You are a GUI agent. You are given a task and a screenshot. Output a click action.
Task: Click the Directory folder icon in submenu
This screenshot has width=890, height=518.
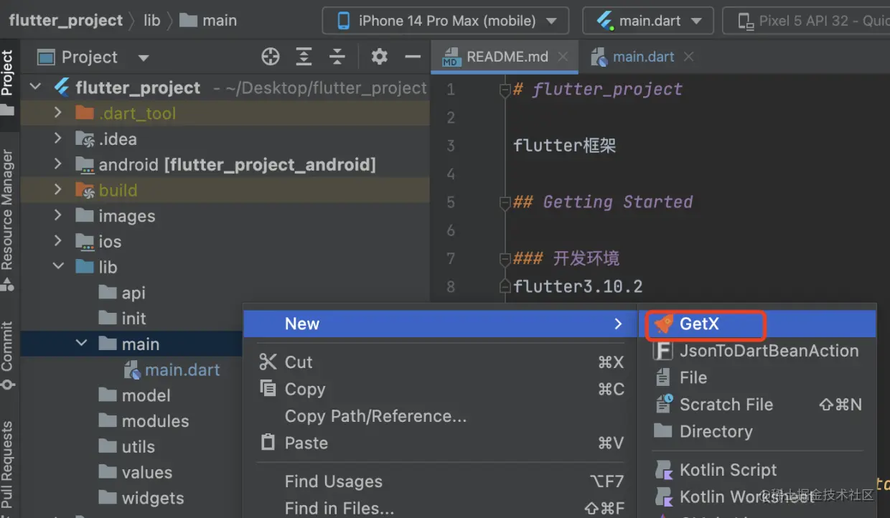(663, 430)
